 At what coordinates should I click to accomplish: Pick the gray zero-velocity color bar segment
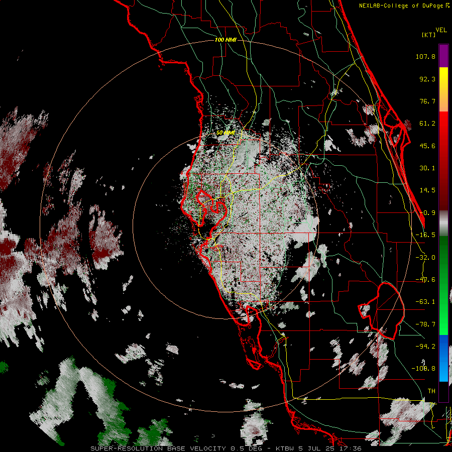[443, 223]
